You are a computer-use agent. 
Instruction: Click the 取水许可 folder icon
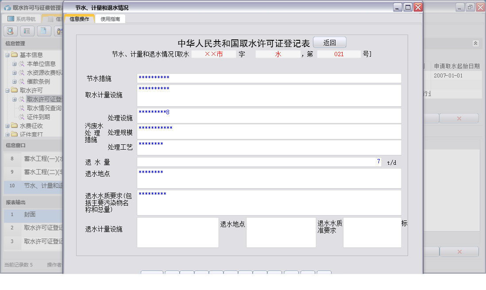14,90
